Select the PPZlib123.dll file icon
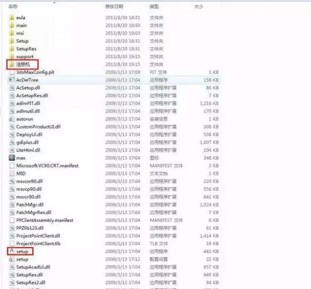Screen dimensions: 311x289 tap(12, 228)
